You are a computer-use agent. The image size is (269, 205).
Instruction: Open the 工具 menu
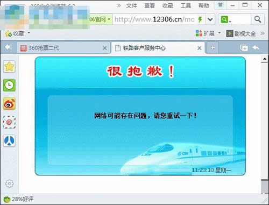pos(186,5)
